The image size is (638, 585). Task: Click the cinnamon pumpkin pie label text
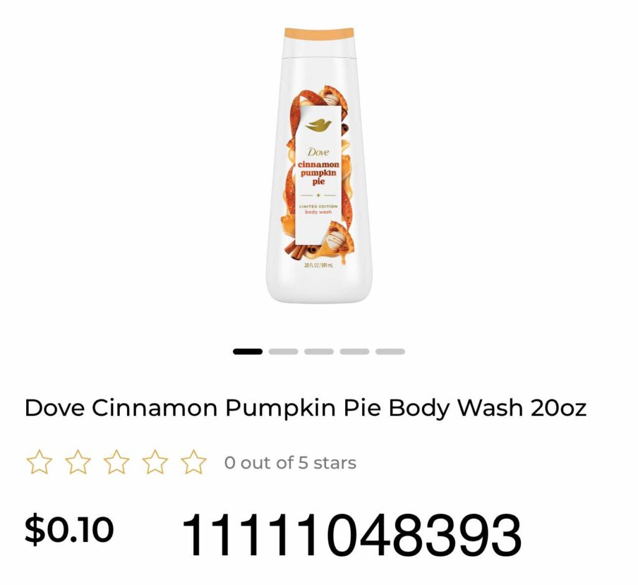pyautogui.click(x=318, y=173)
